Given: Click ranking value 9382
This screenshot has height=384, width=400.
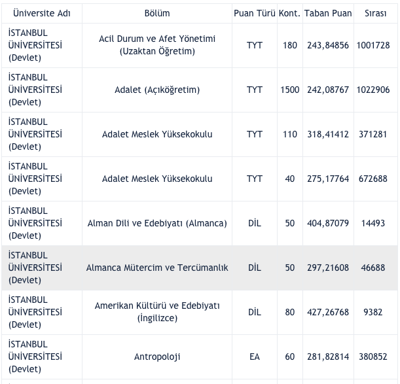Looking at the screenshot, I should click(x=373, y=312).
